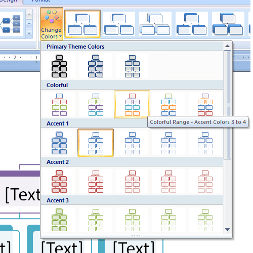Expand the layouts gallery More arrow

point(29,34)
